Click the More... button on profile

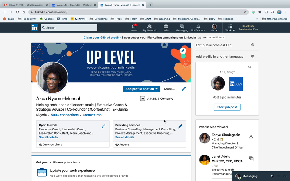point(169,89)
